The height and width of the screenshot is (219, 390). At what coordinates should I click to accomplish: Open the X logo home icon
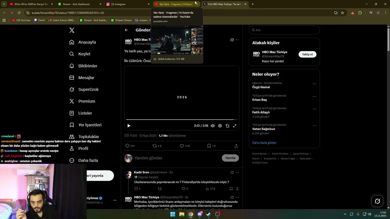(x=72, y=30)
